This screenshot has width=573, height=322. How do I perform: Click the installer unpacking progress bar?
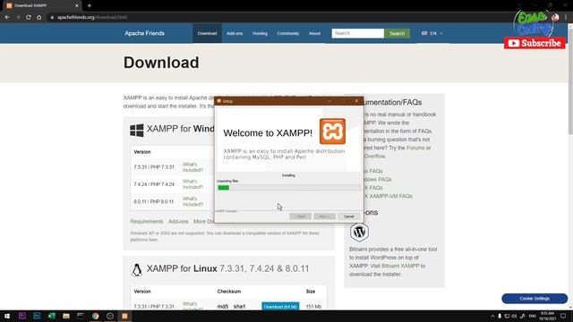pos(288,188)
